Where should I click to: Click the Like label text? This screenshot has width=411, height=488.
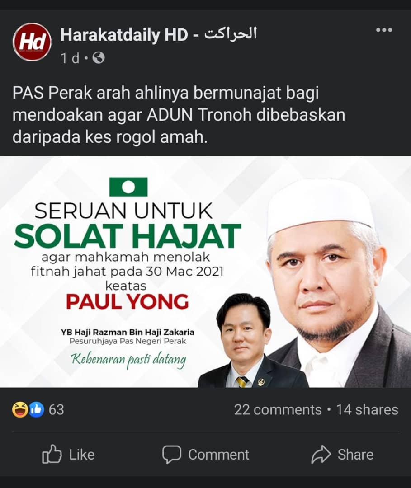(x=82, y=455)
